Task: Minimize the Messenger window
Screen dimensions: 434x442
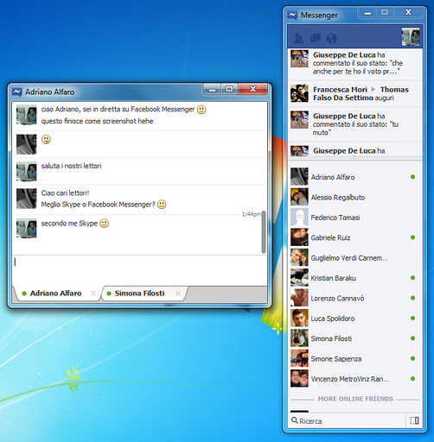Action: 367,13
